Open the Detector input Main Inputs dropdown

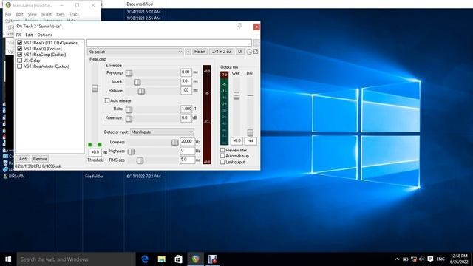click(x=162, y=132)
